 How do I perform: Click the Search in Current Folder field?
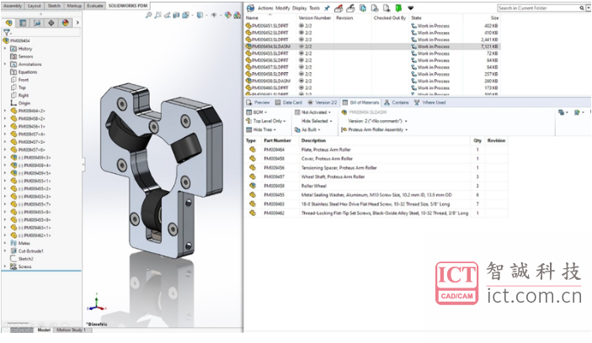pyautogui.click(x=538, y=8)
